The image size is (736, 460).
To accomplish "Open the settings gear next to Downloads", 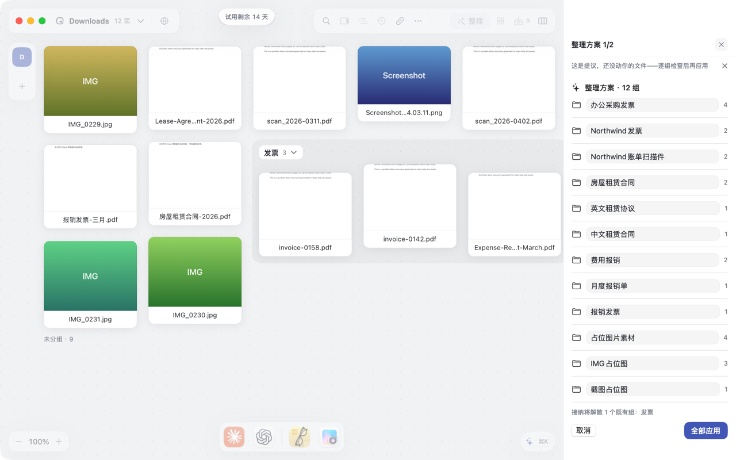I will 164,21.
